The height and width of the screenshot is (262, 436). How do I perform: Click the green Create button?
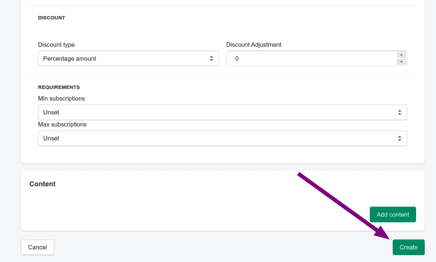pos(408,247)
